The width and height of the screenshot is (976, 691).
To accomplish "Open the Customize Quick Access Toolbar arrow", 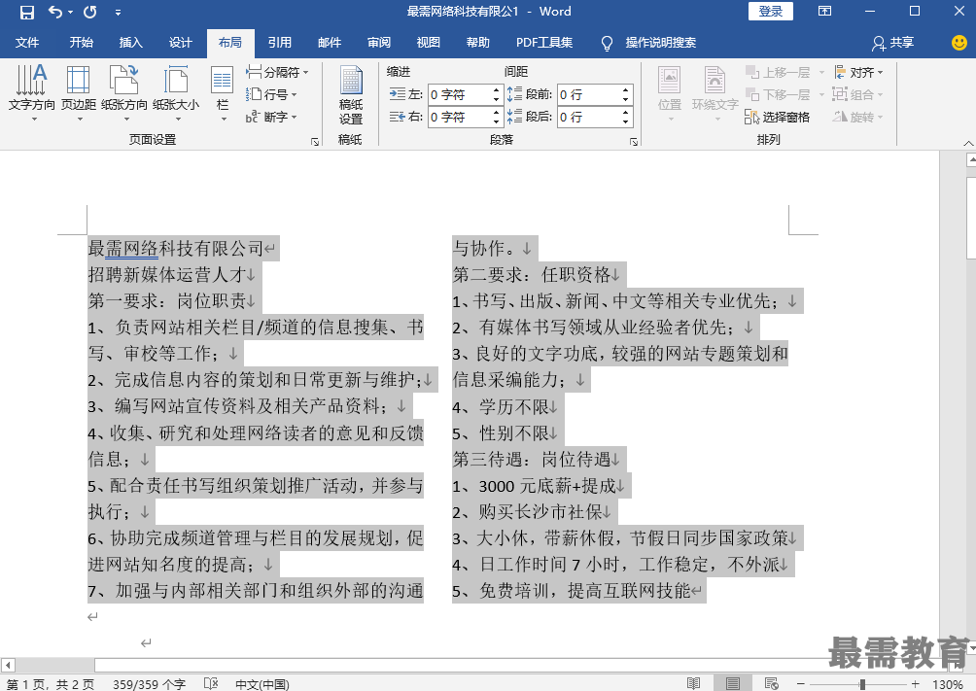I will coord(118,13).
